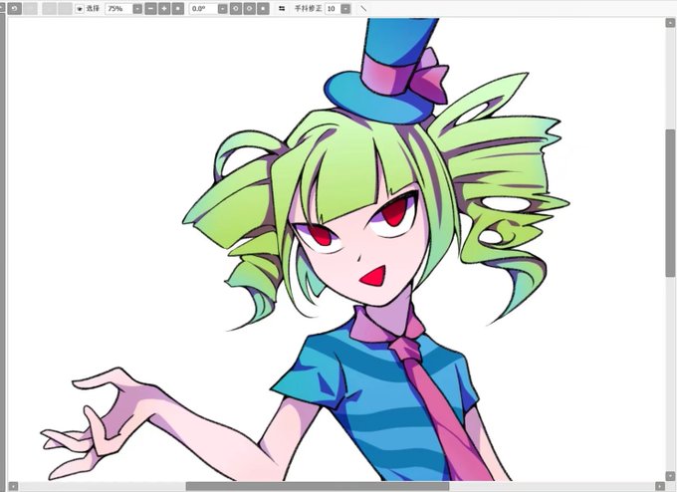Click the scroll left arrow
The height and width of the screenshot is (492, 677).
[x=13, y=487]
